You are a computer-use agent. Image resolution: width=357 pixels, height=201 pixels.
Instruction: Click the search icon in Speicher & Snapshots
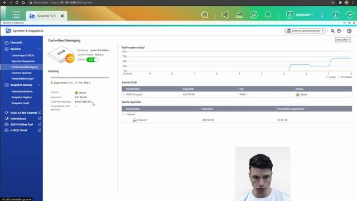332,31
